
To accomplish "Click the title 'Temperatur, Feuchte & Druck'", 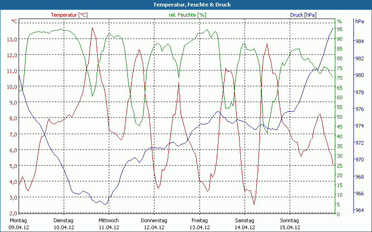I will tap(192, 5).
